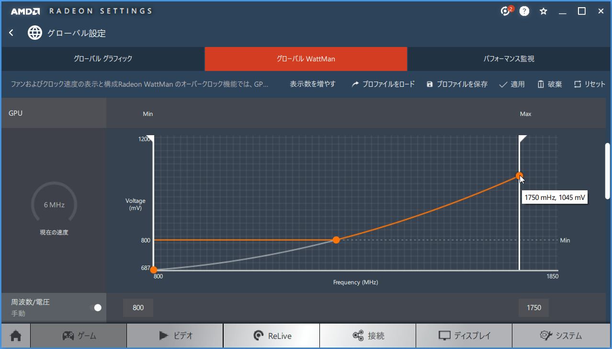The height and width of the screenshot is (349, 612).
Task: Open the 接続 section
Action: pyautogui.click(x=368, y=336)
